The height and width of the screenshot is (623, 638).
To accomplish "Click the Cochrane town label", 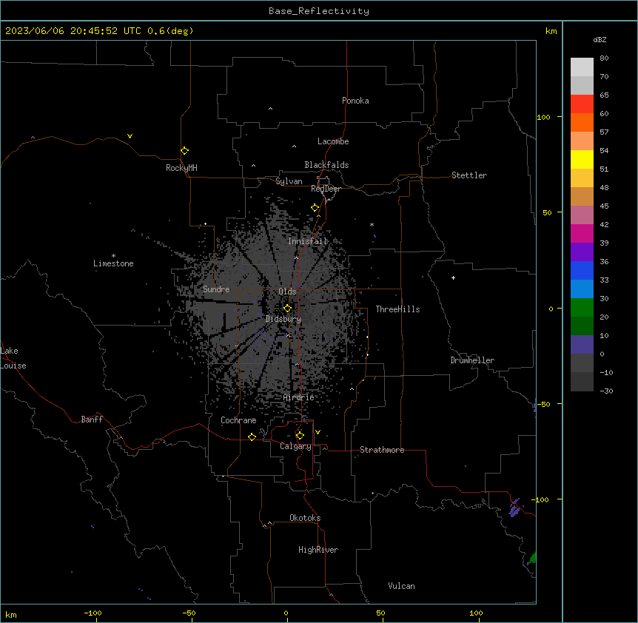I will 238,420.
